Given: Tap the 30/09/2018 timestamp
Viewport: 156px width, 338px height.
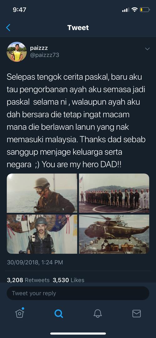Looking at the screenshot, I should coord(35,262).
